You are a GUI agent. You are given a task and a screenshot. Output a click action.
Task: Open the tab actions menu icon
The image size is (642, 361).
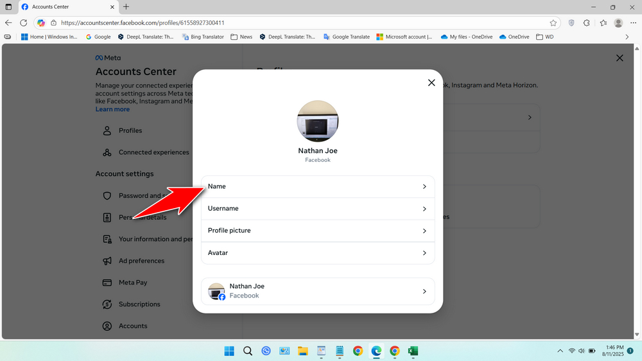(8, 7)
